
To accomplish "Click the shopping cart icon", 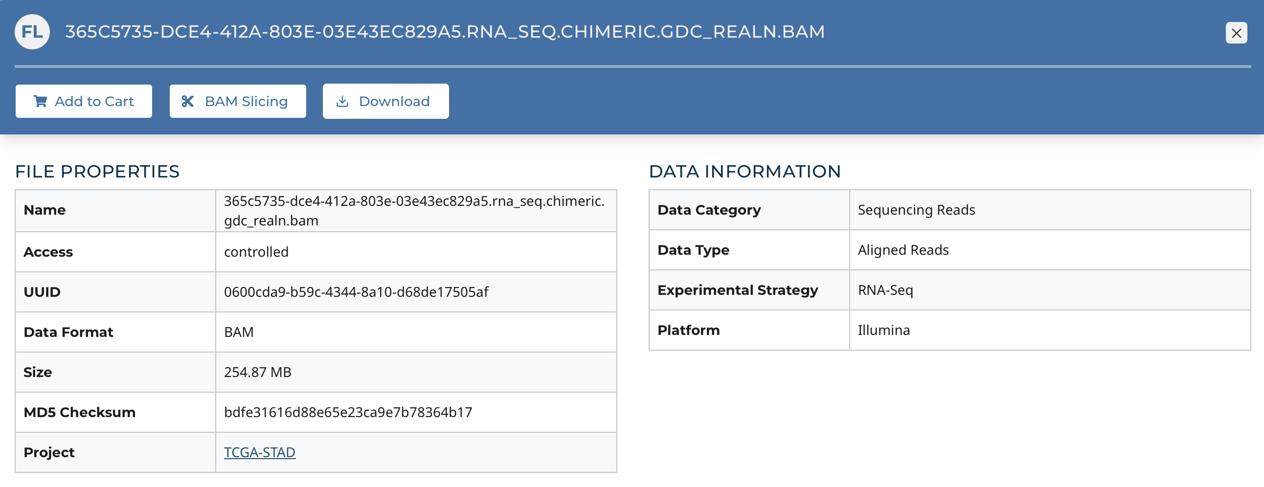I will 40,101.
